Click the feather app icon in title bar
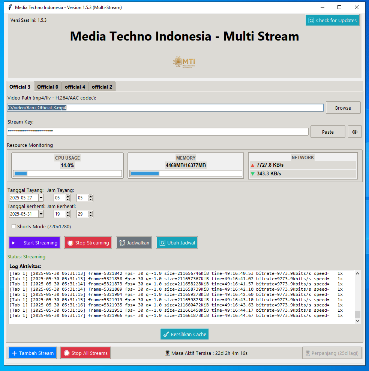 pyautogui.click(x=10, y=8)
